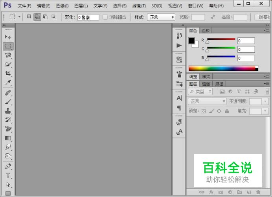Open tool preset picker arrow
The image size is (272, 197).
point(19,17)
